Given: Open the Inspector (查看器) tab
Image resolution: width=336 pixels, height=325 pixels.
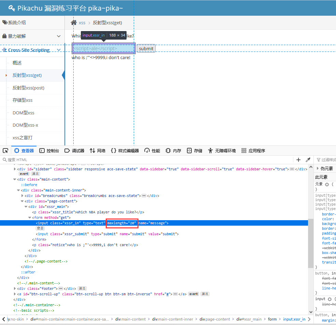Looking at the screenshot, I should (24, 151).
